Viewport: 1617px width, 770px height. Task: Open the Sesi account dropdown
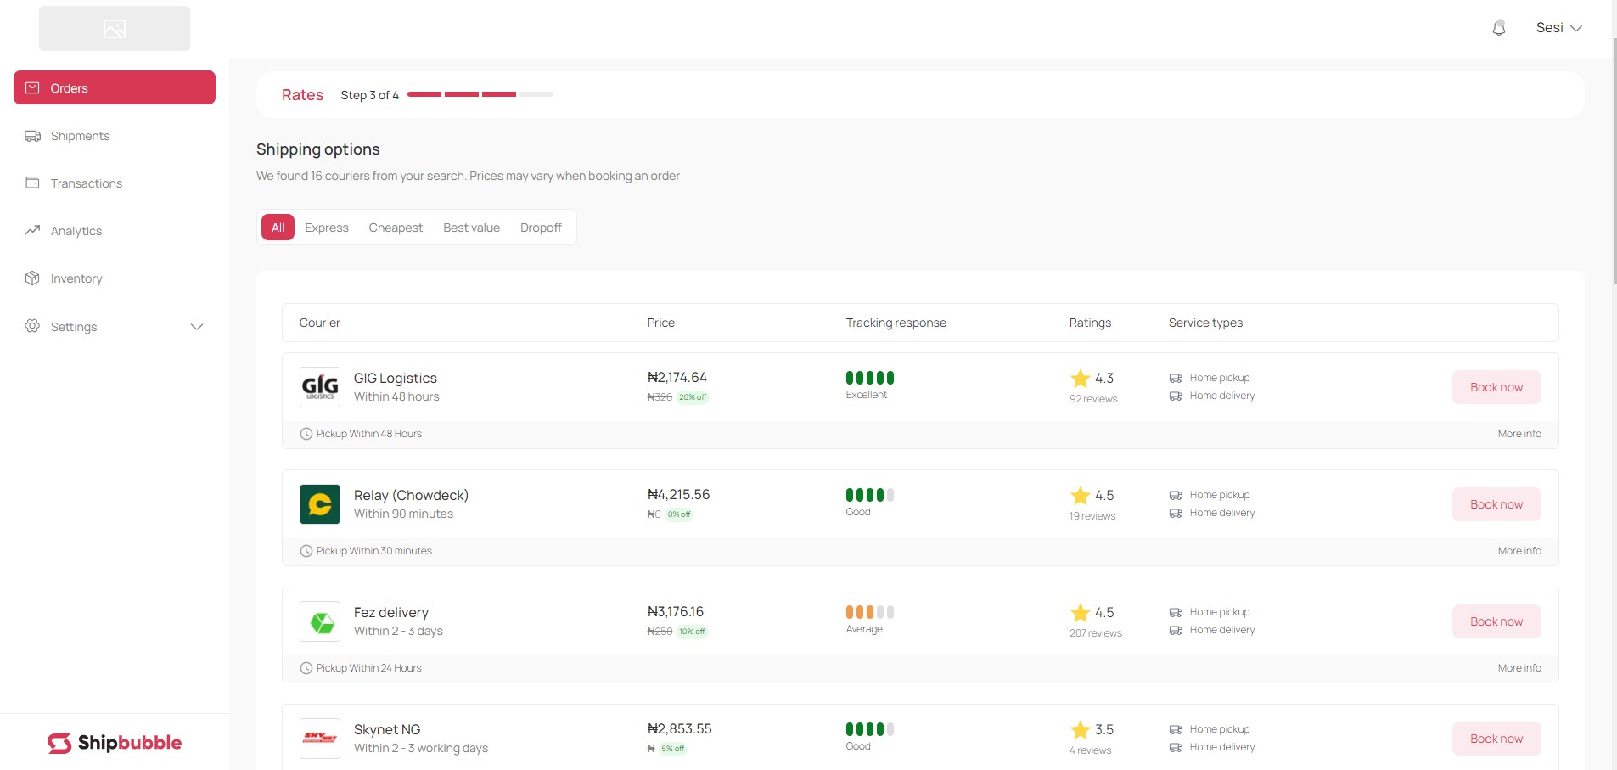(x=1559, y=28)
